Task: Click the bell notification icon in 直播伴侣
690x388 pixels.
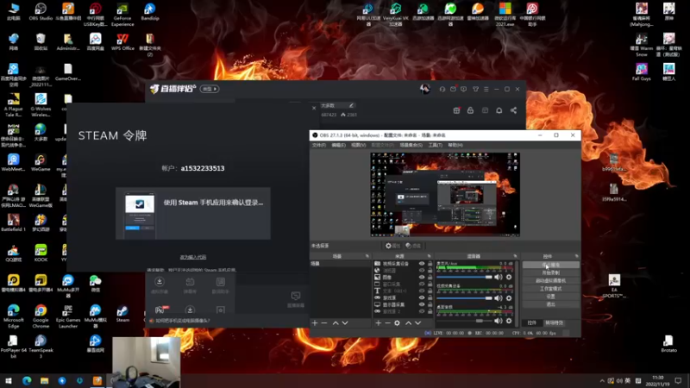Action: click(x=499, y=110)
